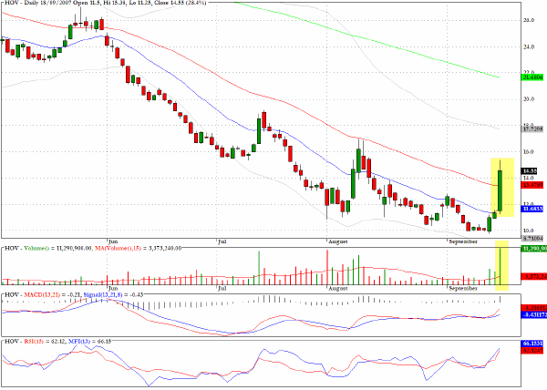Select the red 3,373,24 volume average tag

[533, 276]
